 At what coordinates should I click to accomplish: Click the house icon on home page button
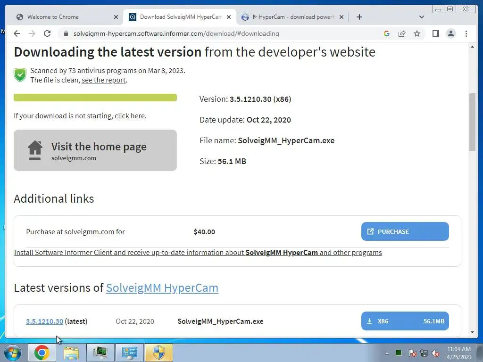pyautogui.click(x=35, y=150)
